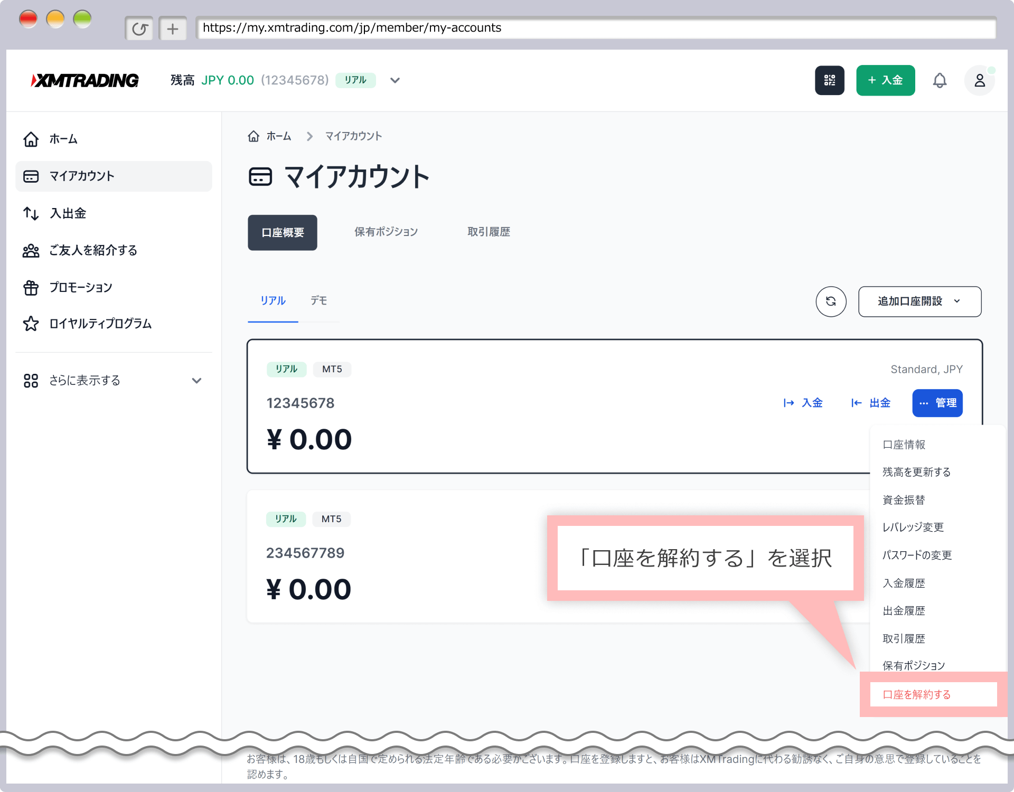Click the QR code icon button
Image resolution: width=1014 pixels, height=792 pixels.
829,80
